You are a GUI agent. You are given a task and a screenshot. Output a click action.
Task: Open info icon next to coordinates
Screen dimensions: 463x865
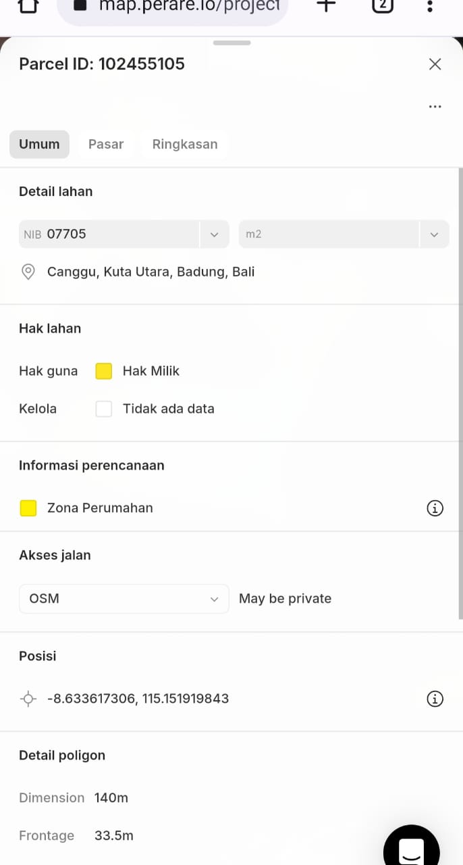click(435, 699)
